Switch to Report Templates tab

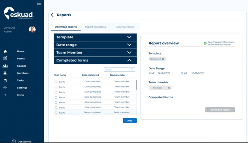click(x=95, y=27)
